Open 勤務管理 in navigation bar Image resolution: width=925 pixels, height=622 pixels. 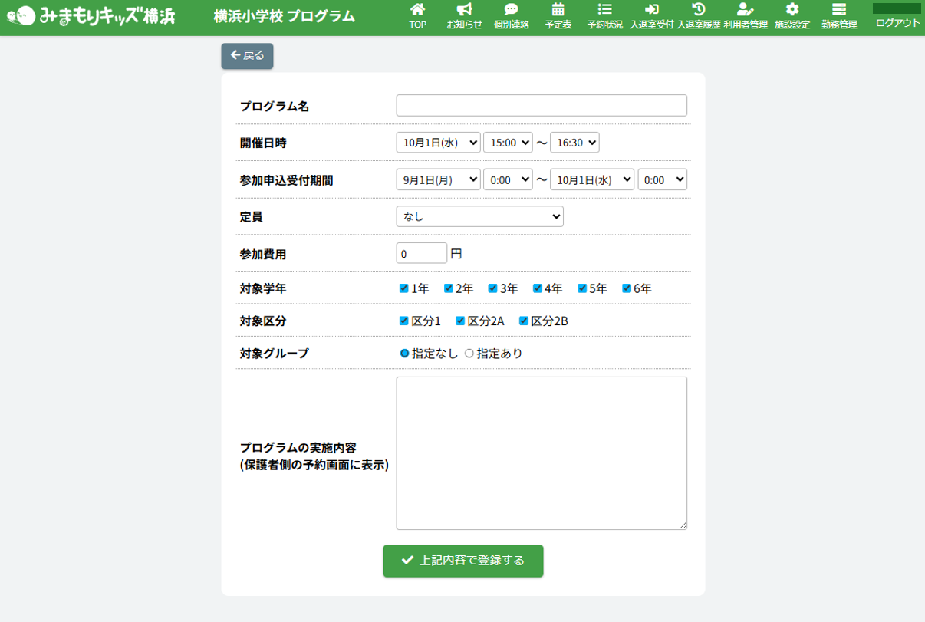coord(838,17)
